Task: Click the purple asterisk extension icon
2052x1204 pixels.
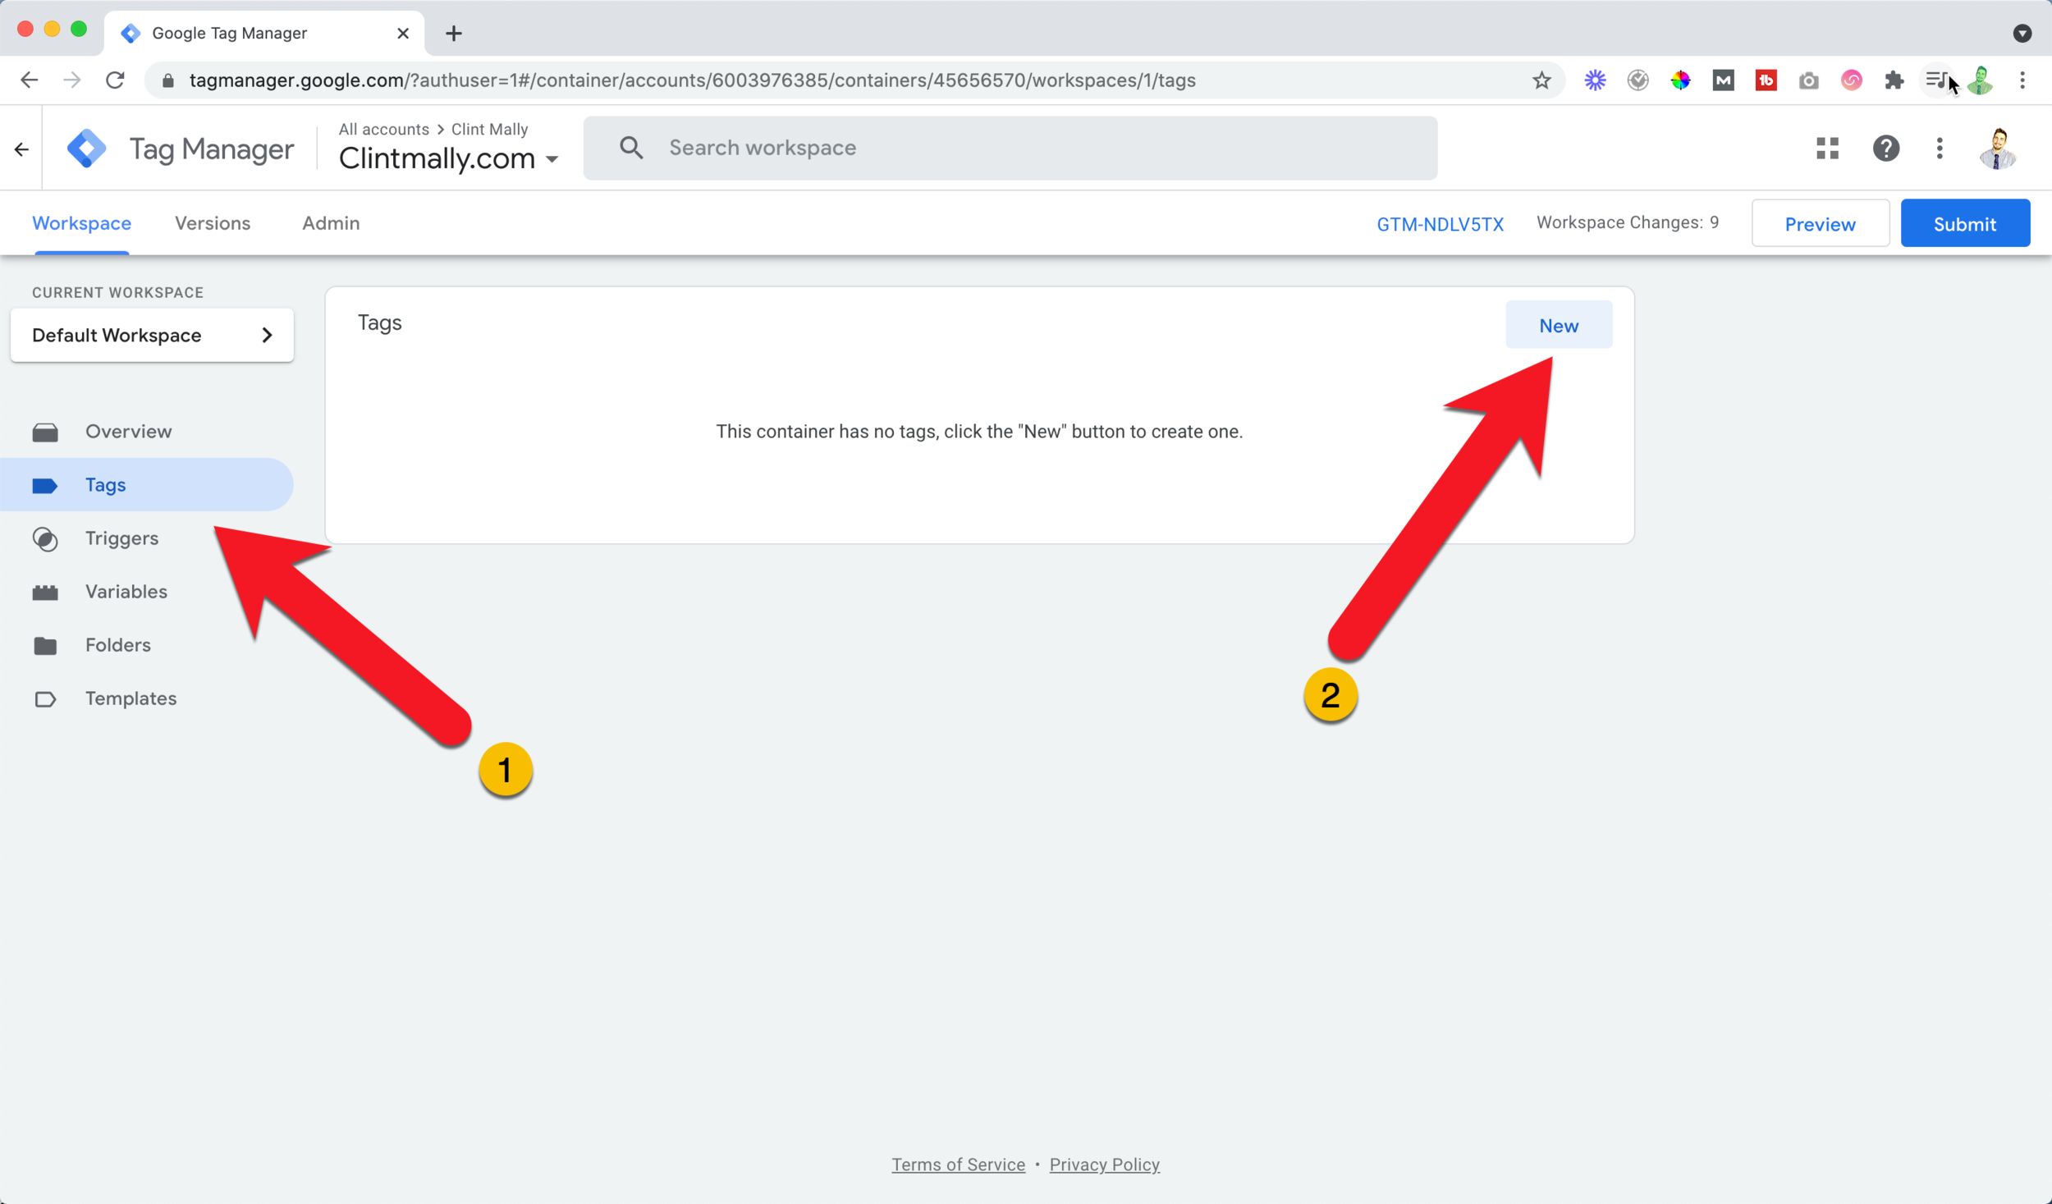Action: (x=1595, y=80)
